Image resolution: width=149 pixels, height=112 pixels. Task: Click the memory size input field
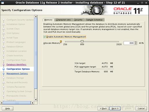click(129, 43)
